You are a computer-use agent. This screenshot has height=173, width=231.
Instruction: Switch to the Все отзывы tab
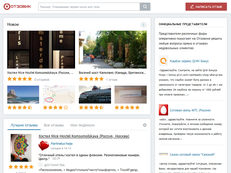click(54, 125)
